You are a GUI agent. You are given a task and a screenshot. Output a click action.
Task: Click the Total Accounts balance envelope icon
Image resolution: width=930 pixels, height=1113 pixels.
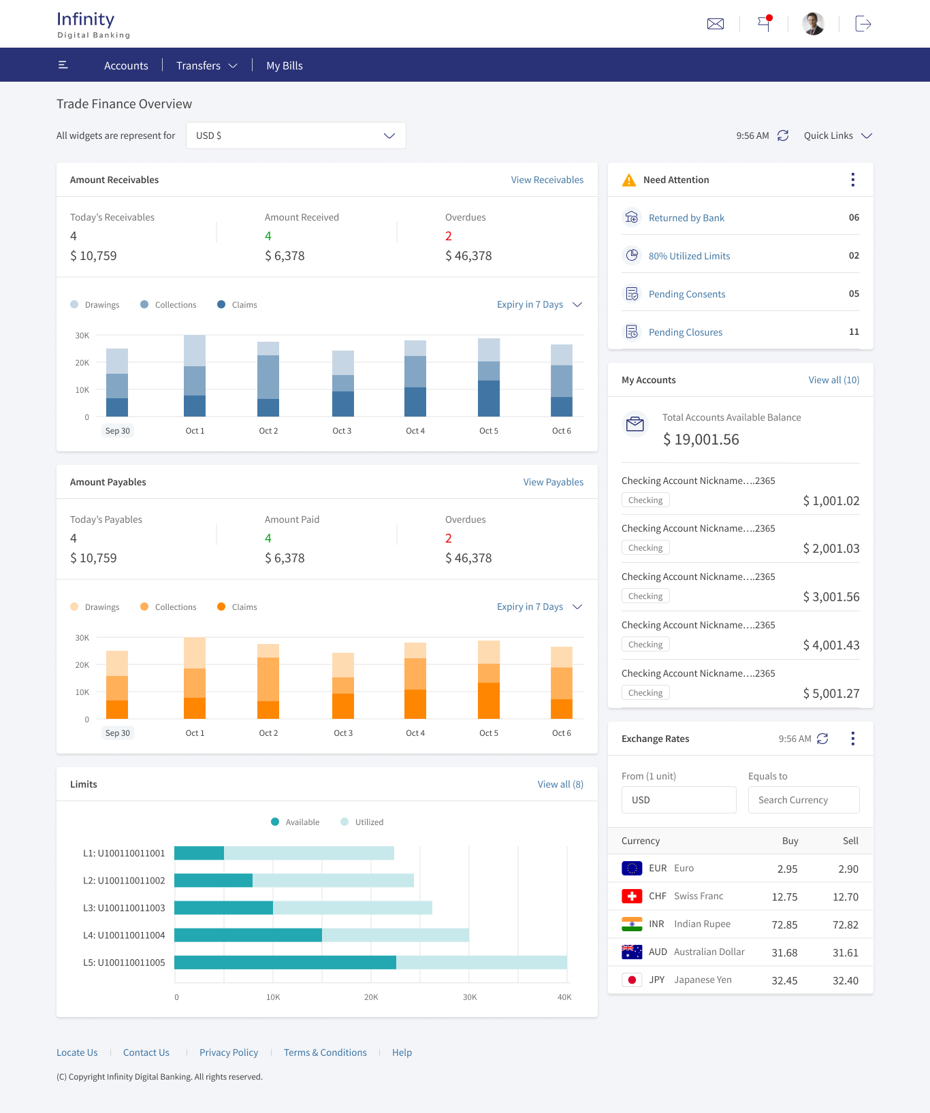(635, 424)
